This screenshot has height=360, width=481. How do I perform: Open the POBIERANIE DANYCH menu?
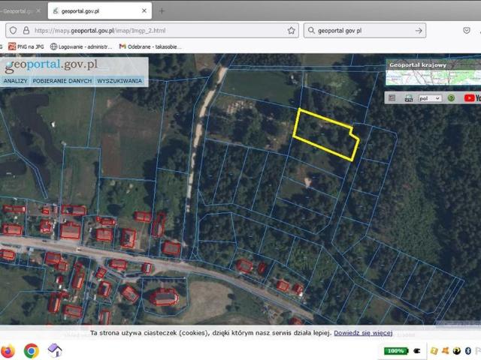[x=62, y=80]
